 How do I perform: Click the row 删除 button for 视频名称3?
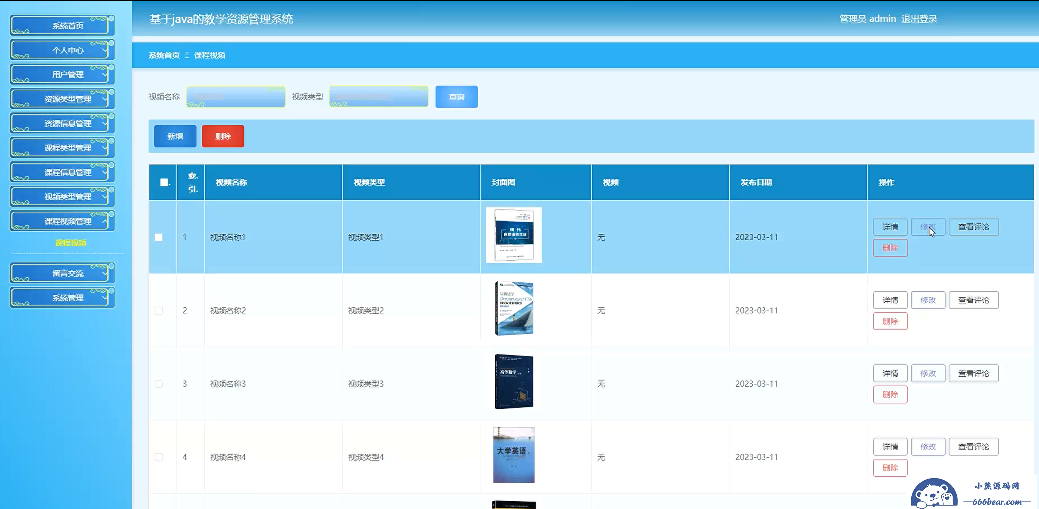890,394
